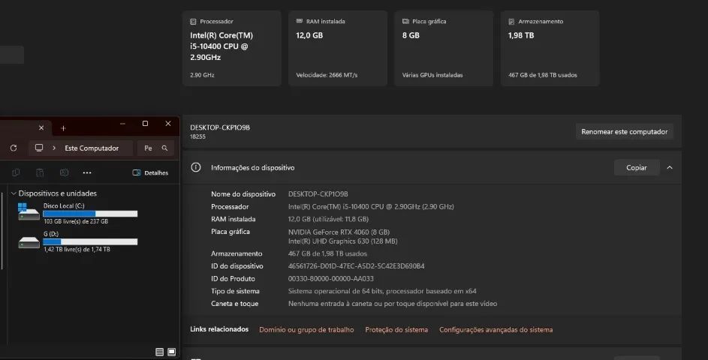
Task: Minimize the File Explorer window
Action: [122, 124]
